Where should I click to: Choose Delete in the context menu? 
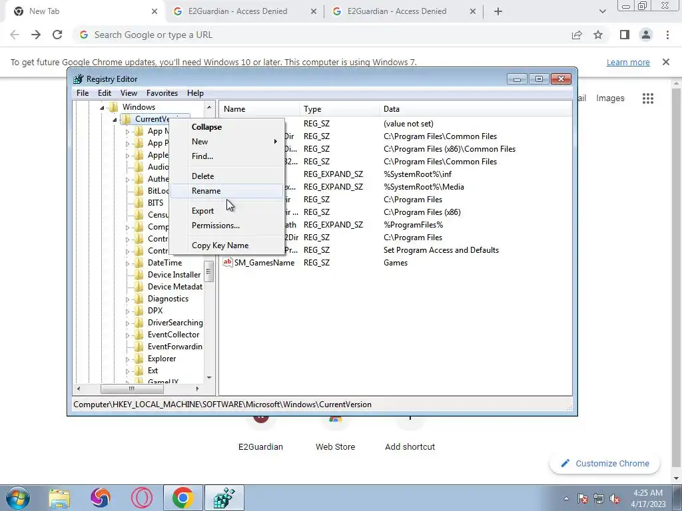(x=226, y=176)
